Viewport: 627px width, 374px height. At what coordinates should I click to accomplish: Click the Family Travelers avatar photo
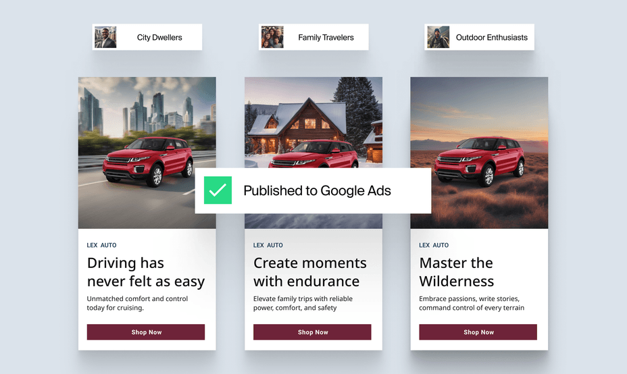coord(272,37)
